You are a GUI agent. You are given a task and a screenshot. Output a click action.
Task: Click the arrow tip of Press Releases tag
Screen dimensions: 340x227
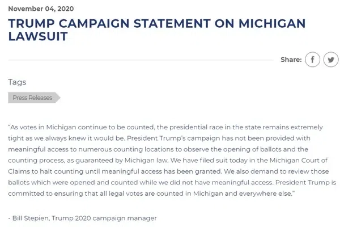coord(58,98)
